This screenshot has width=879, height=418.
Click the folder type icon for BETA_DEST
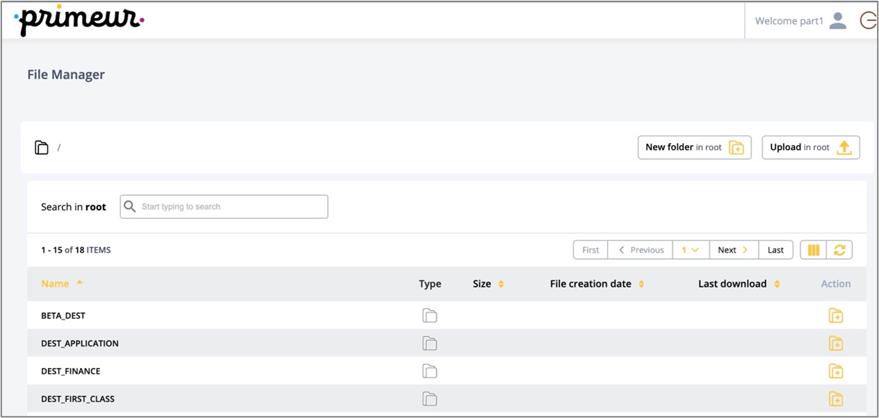pyautogui.click(x=430, y=315)
